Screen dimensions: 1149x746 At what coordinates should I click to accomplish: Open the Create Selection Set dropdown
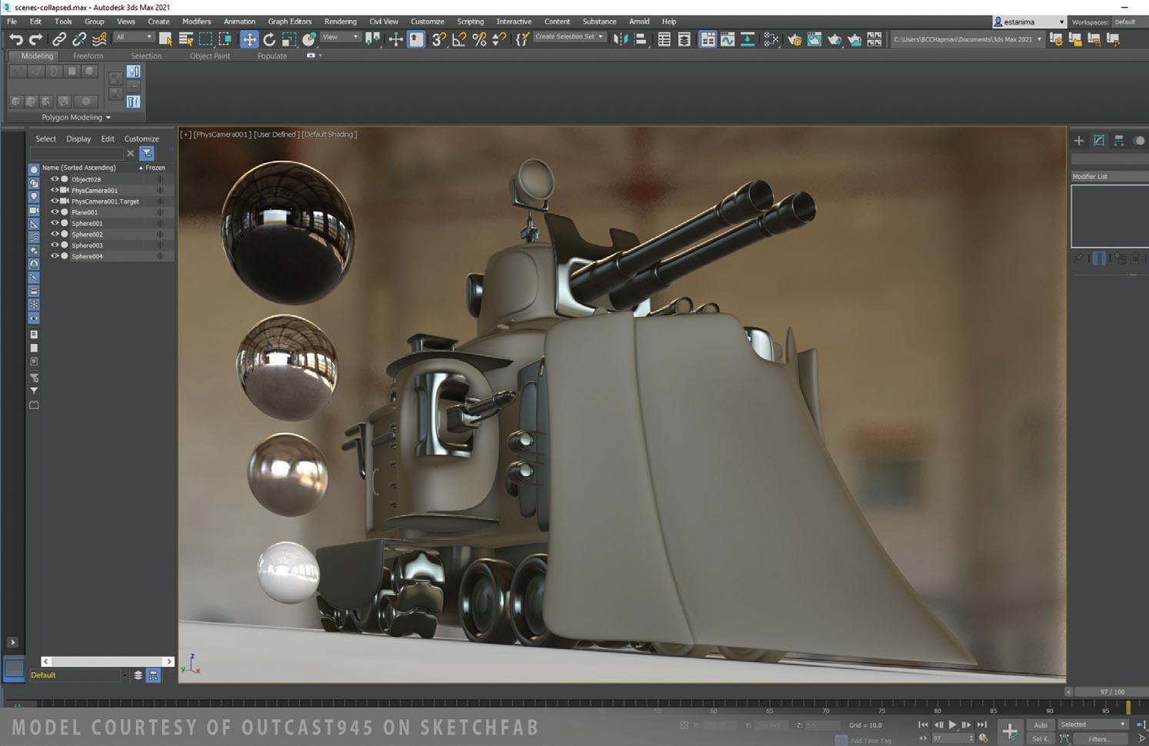click(568, 37)
